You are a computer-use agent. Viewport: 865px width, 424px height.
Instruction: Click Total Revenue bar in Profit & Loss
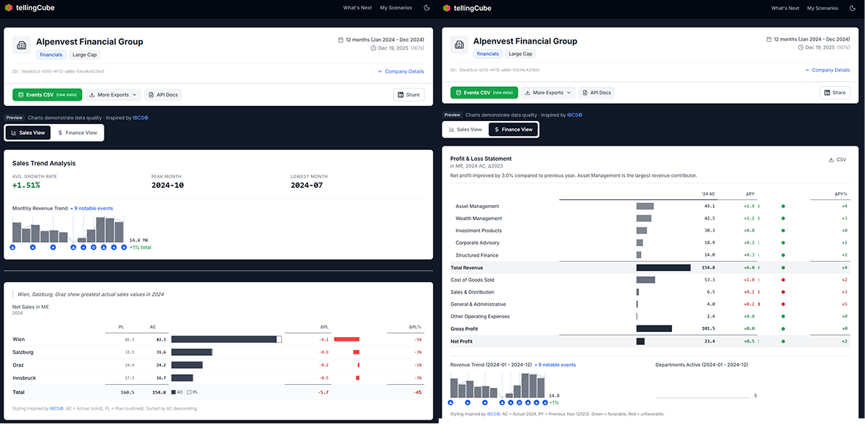tap(663, 267)
